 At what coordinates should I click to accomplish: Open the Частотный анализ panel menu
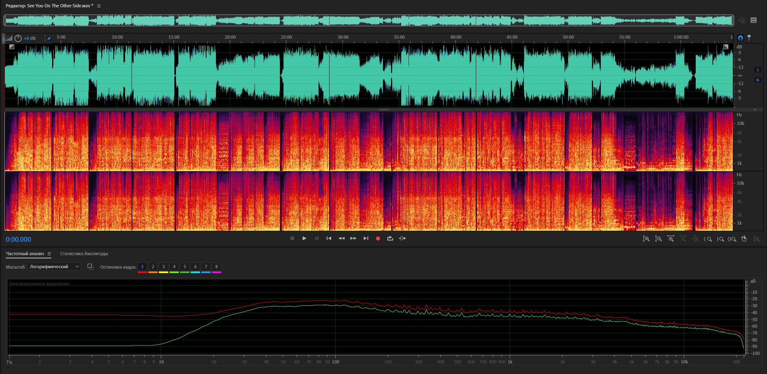tap(49, 254)
